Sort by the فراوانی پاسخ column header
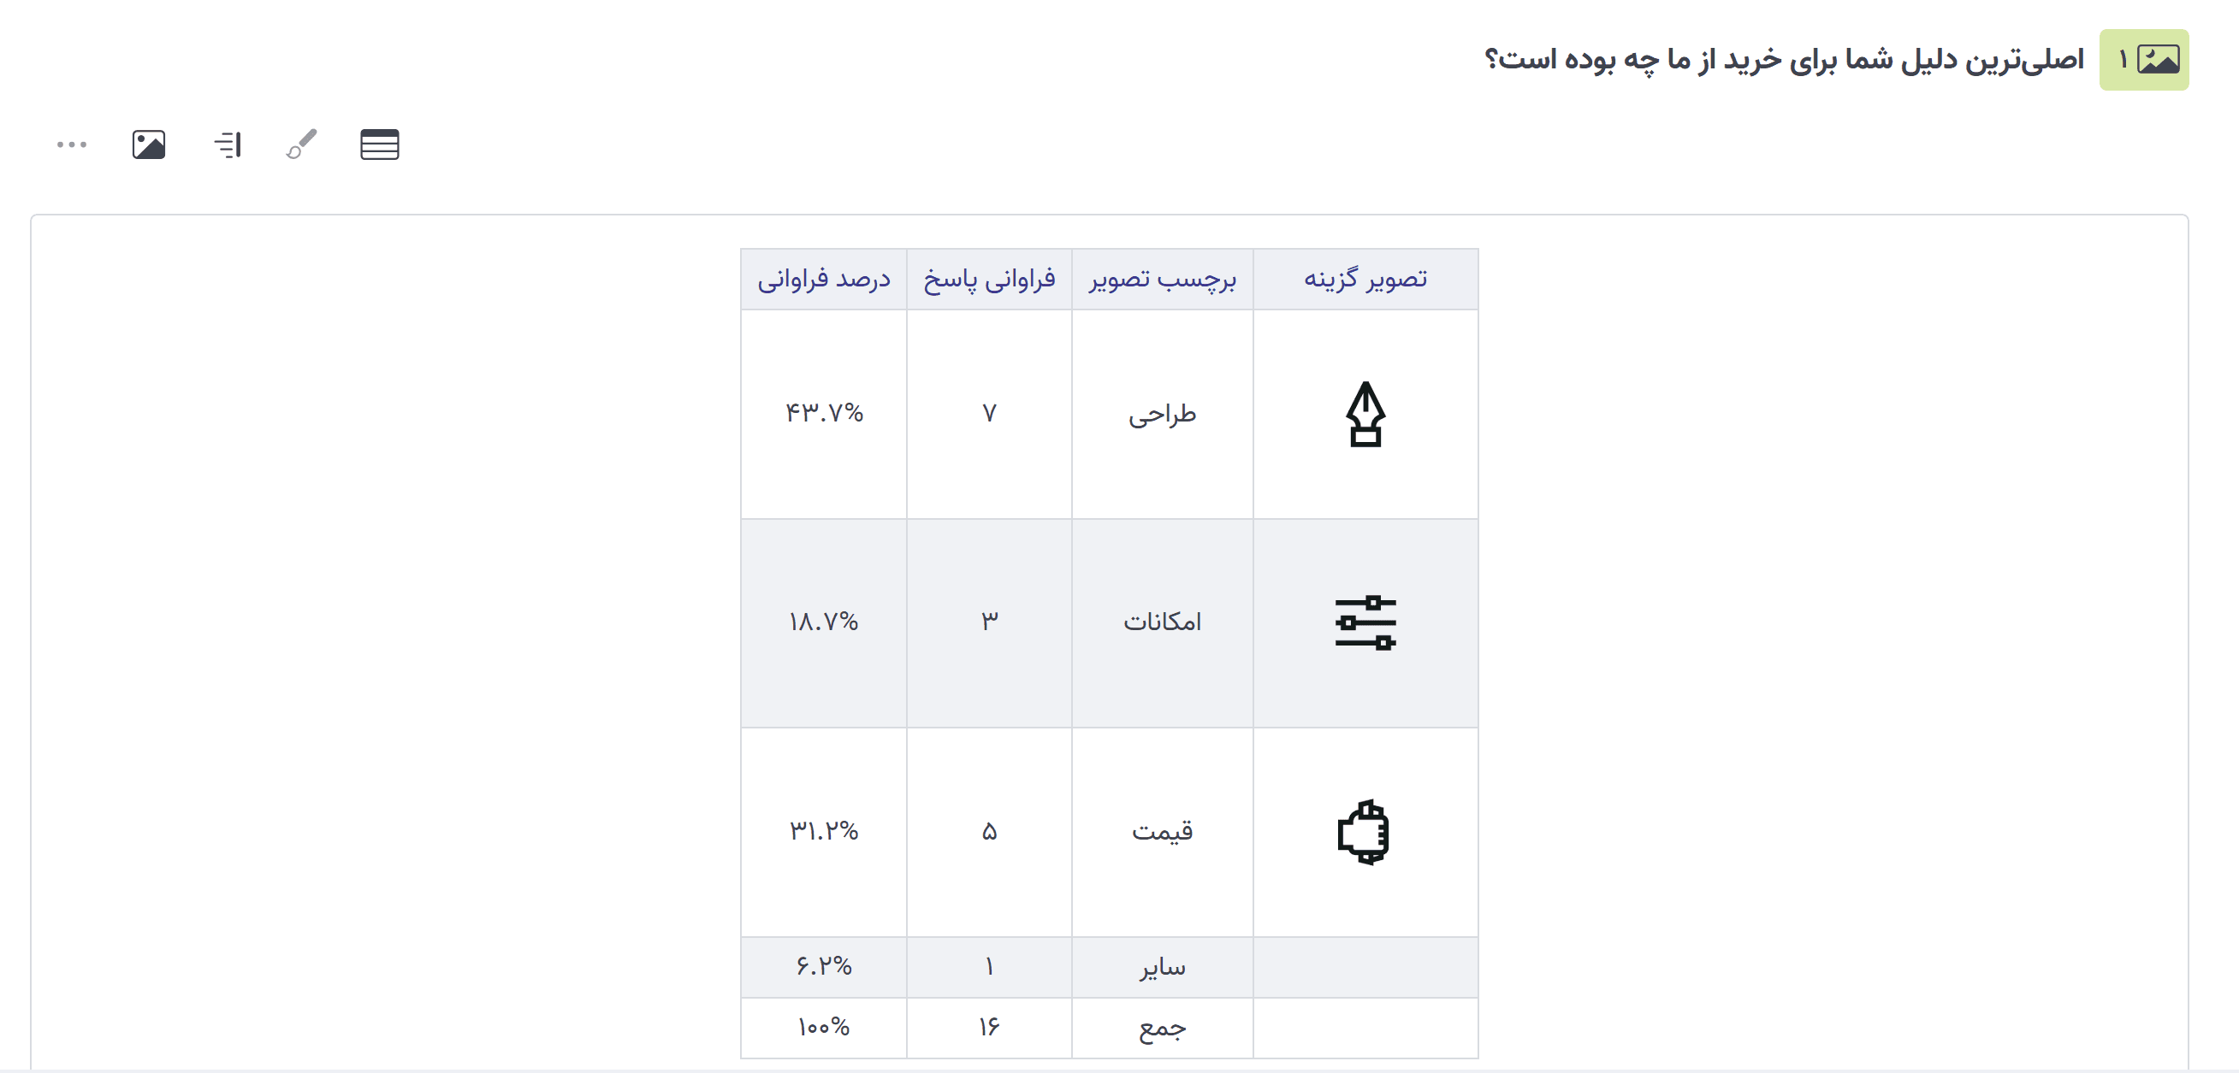Viewport: 2239px width, 1073px height. point(989,278)
